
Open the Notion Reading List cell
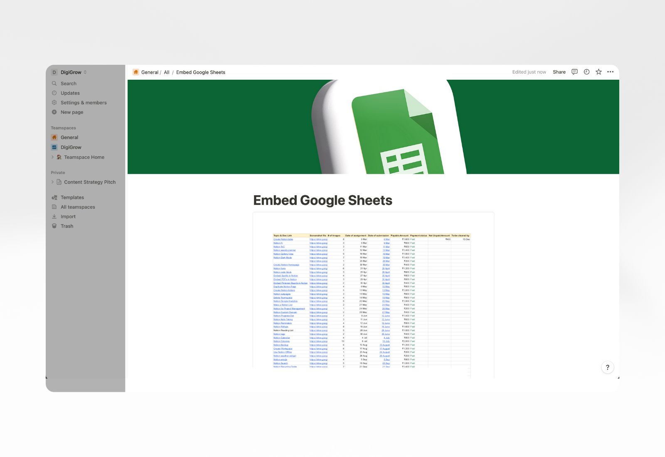coord(283,330)
